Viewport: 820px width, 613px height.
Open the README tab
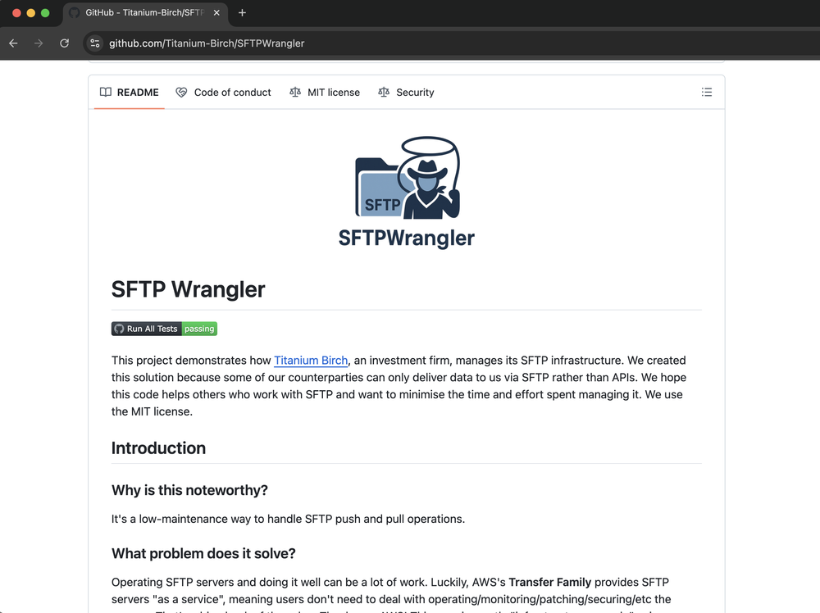pos(130,93)
